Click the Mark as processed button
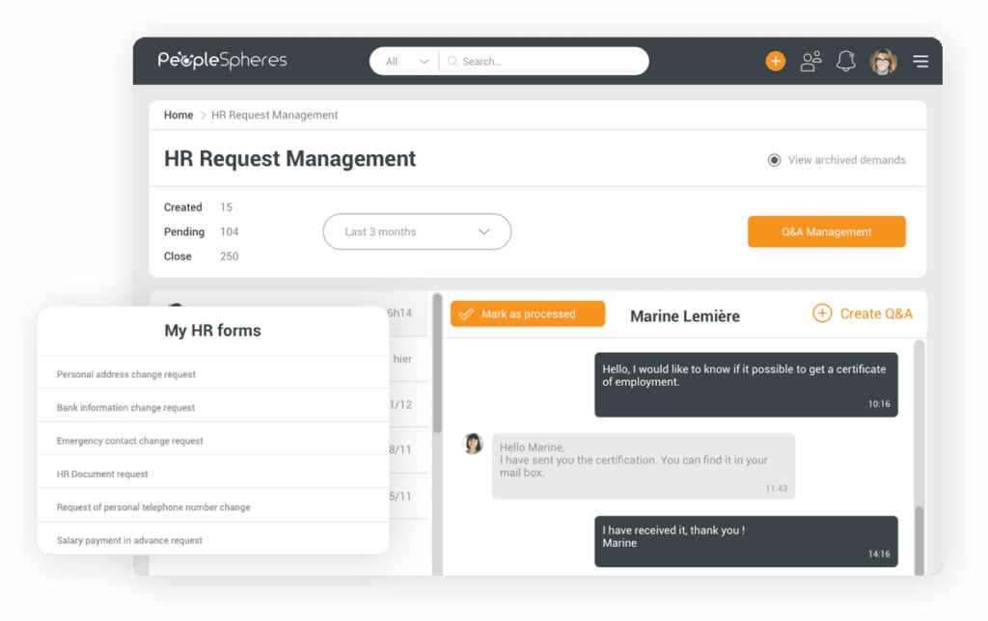988x621 pixels. 527,313
